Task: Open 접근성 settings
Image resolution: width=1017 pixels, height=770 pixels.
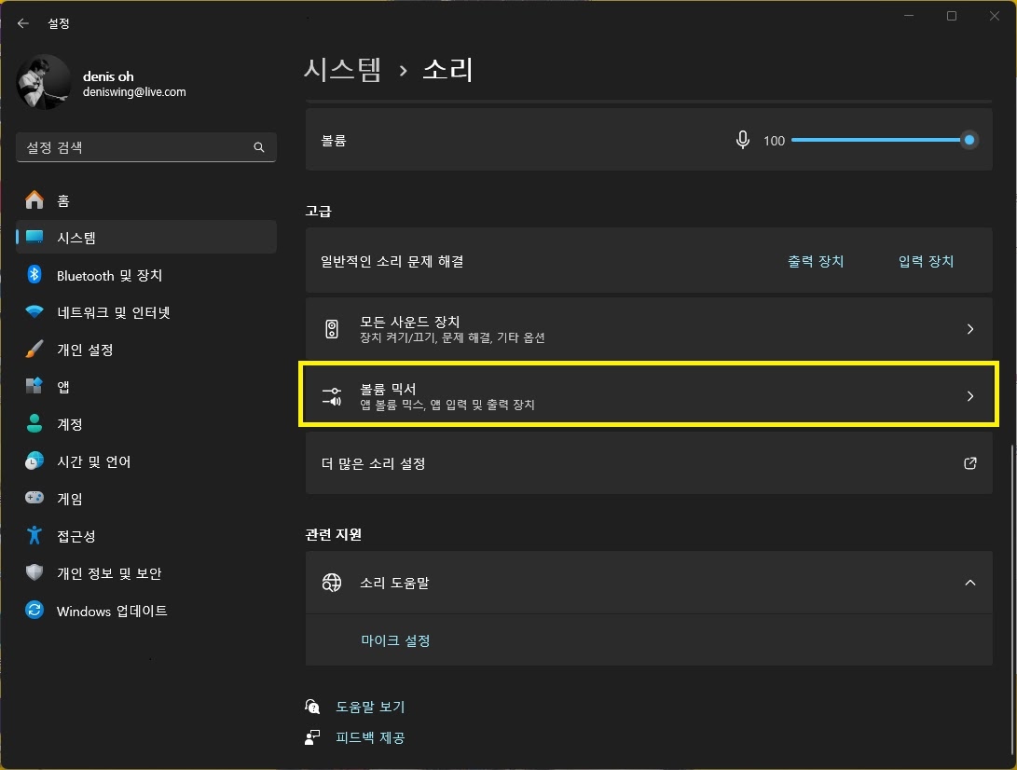Action: (146, 535)
